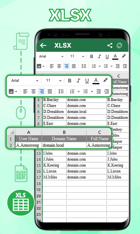
Task: Justify text in the phone's toolbar
Action: pyautogui.click(x=74, y=66)
